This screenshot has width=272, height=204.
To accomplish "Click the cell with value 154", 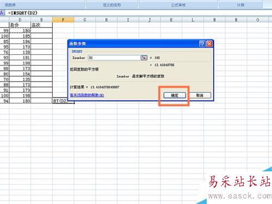I will click(x=20, y=74).
